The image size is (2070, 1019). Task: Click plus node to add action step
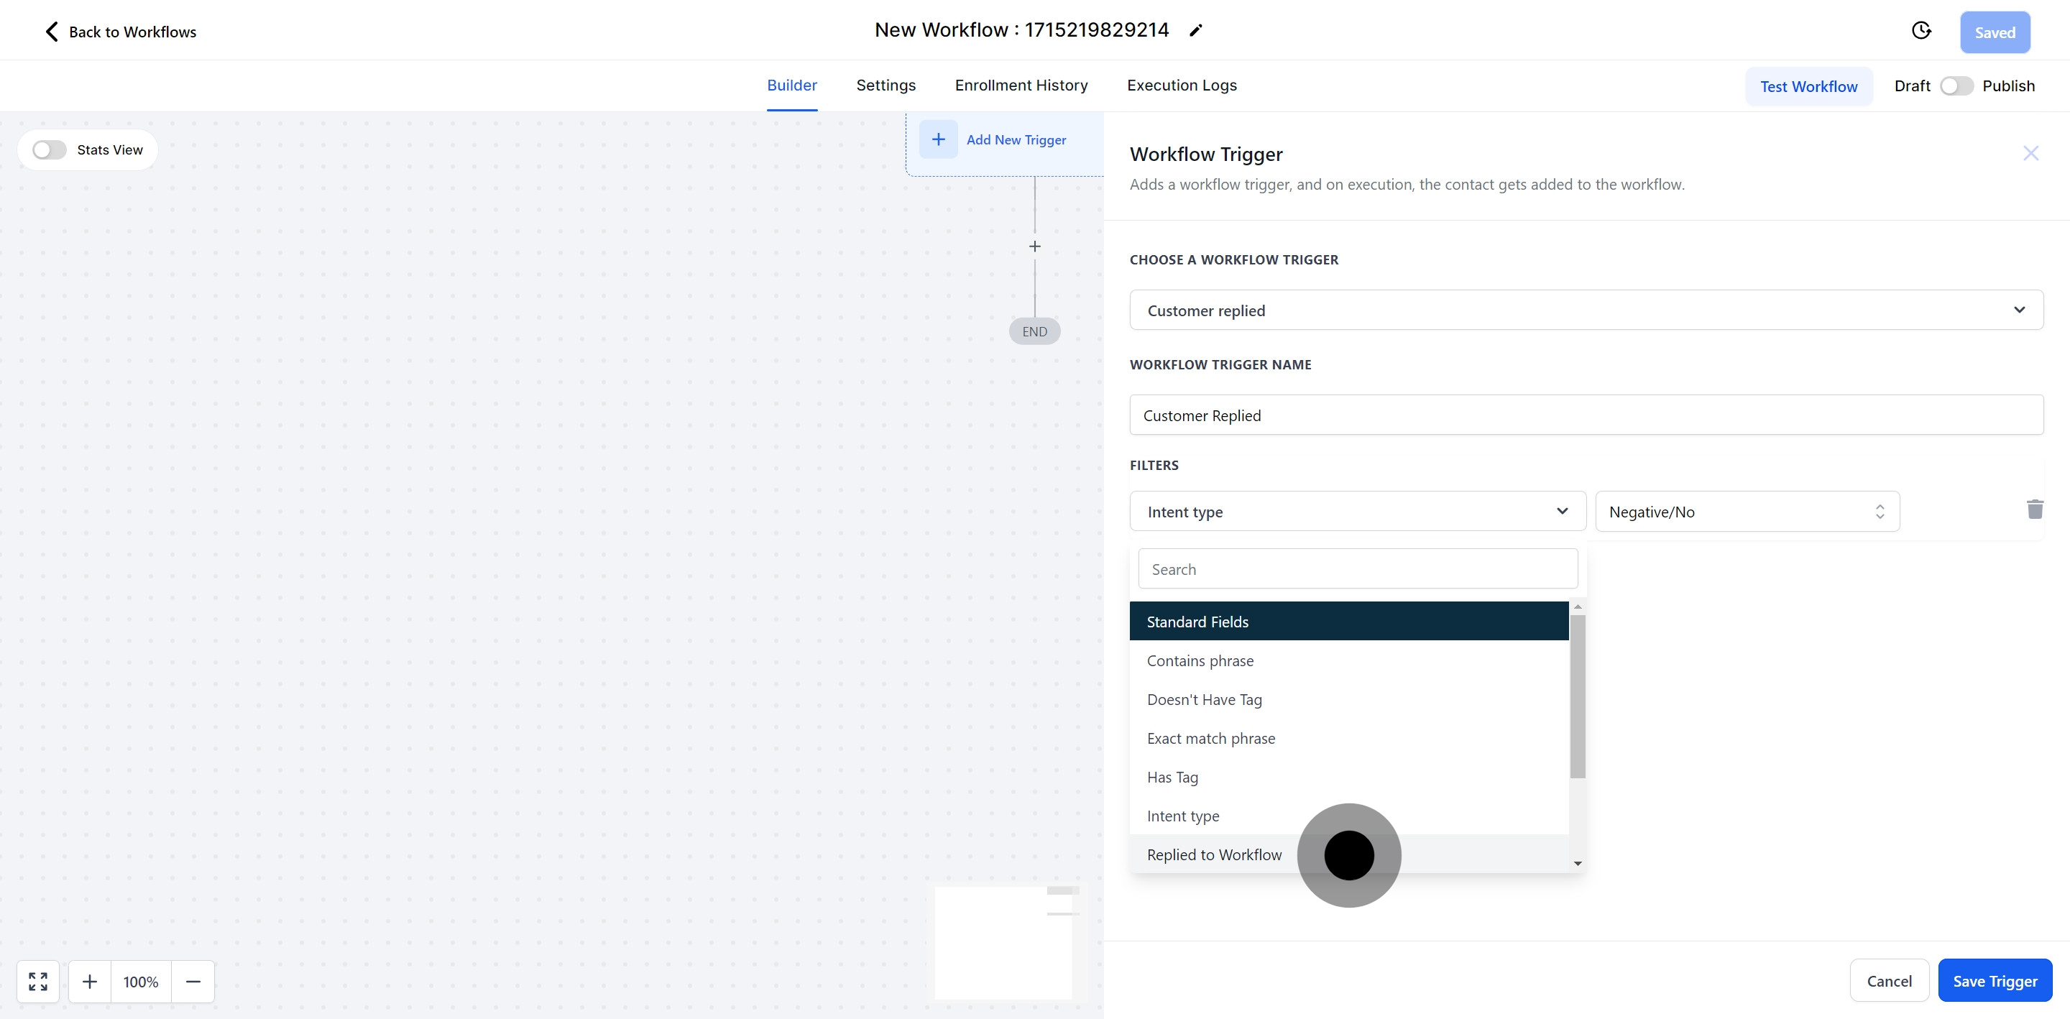pyautogui.click(x=1035, y=246)
